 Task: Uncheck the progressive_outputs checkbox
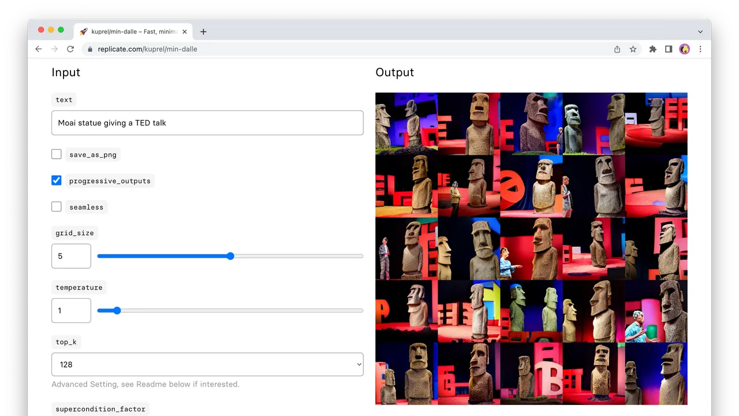[x=56, y=180]
